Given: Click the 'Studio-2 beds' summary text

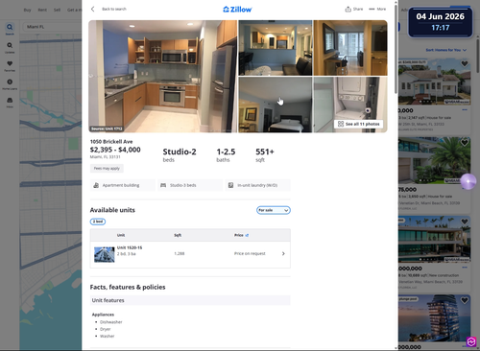Looking at the screenshot, I should click(x=180, y=155).
